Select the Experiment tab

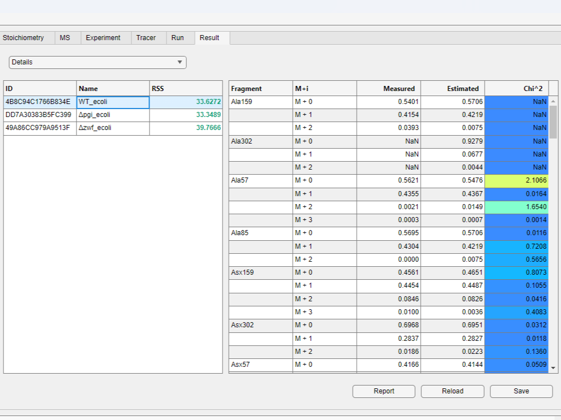click(x=103, y=37)
